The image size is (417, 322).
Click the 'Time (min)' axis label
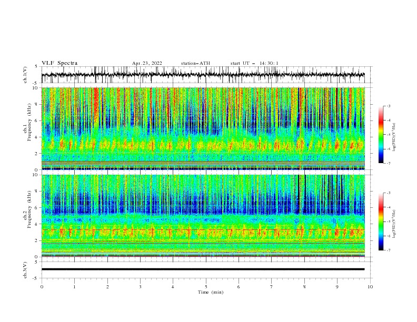click(x=211, y=292)
